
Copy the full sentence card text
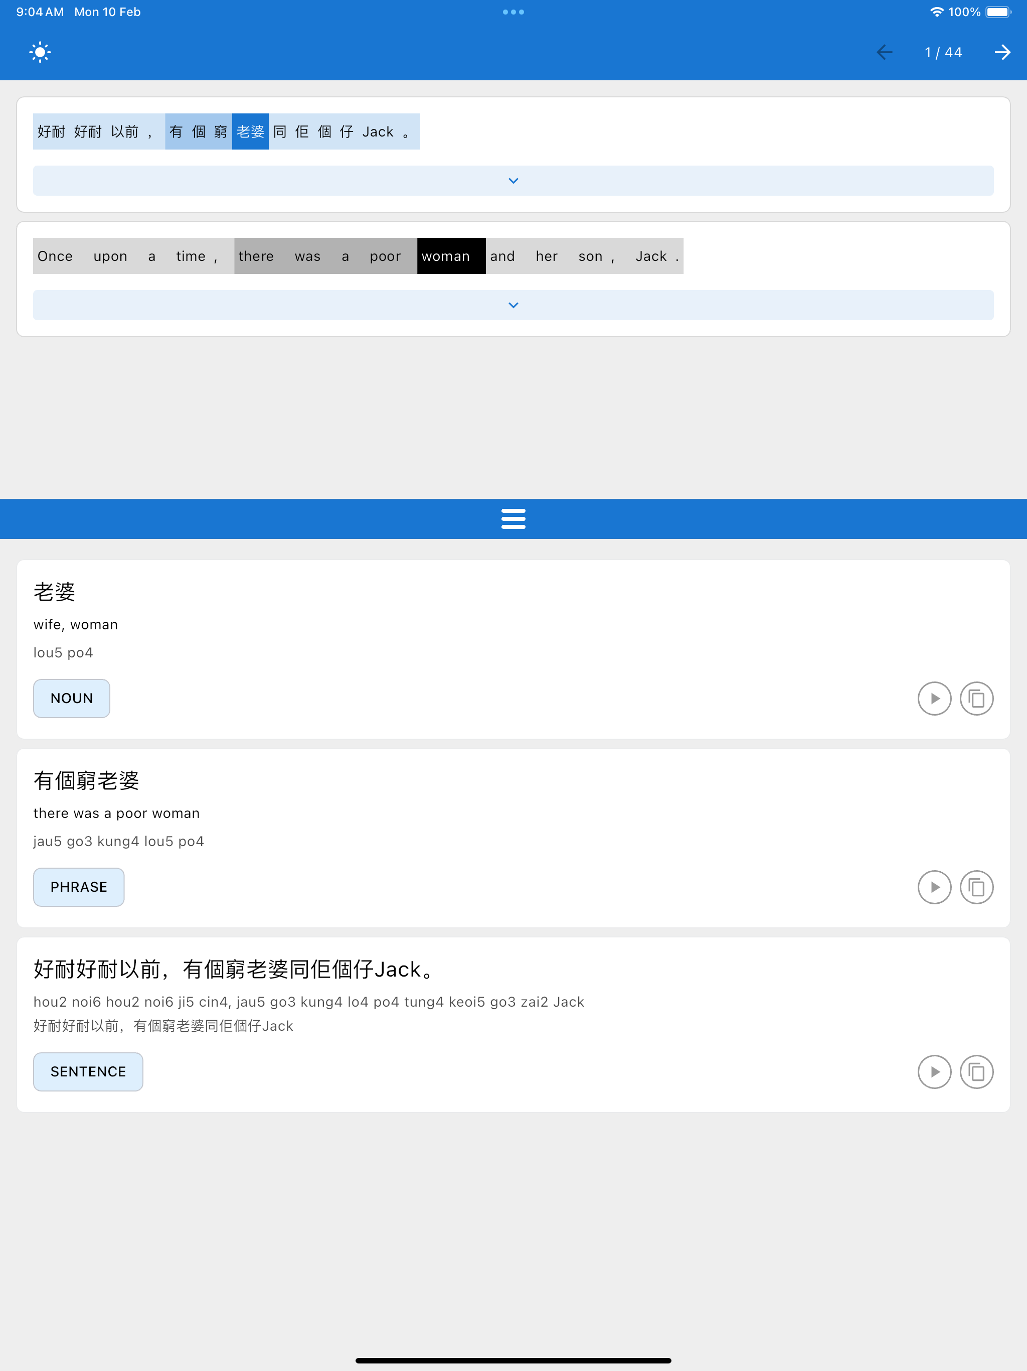click(976, 1071)
